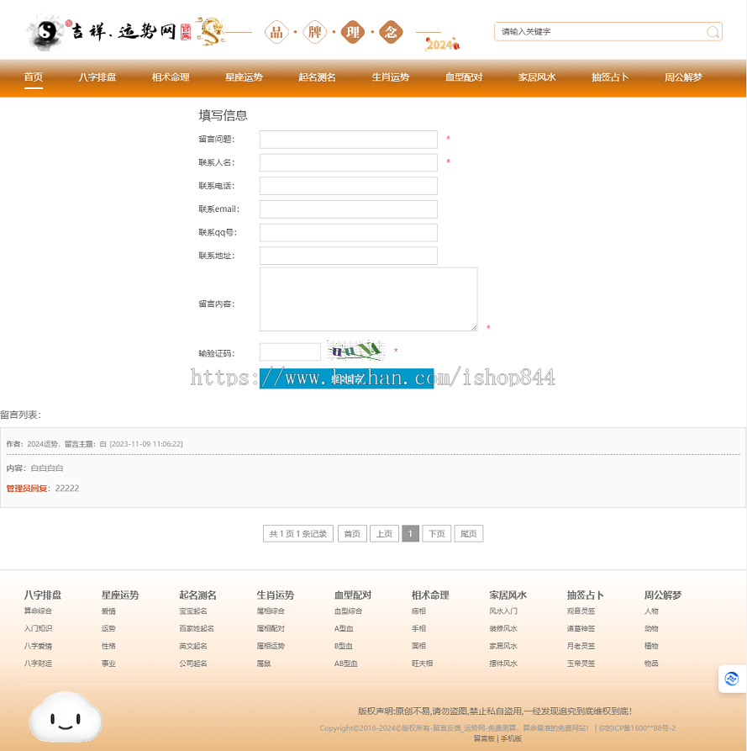Focus the 留言问题 input field

click(349, 140)
